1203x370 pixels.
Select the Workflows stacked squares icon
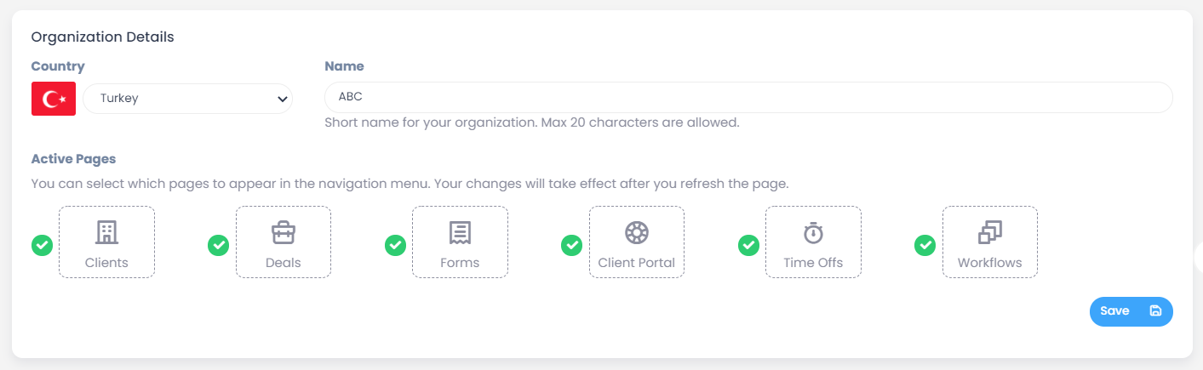tap(990, 232)
